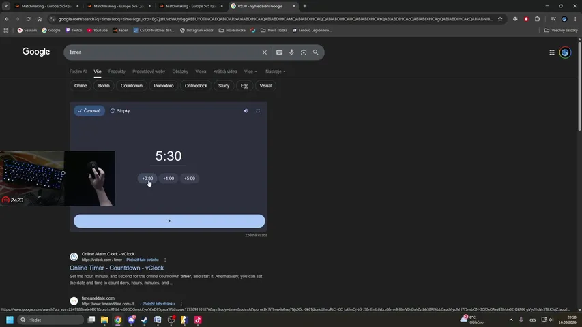Send feedback via Zpětná vazba link

point(256,235)
